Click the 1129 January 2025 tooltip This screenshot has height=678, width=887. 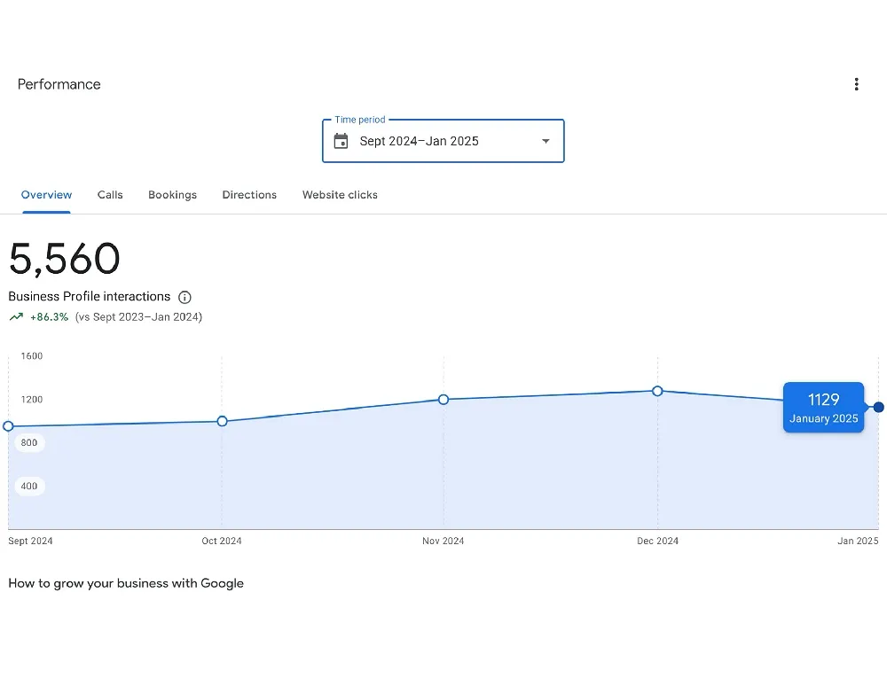click(823, 408)
